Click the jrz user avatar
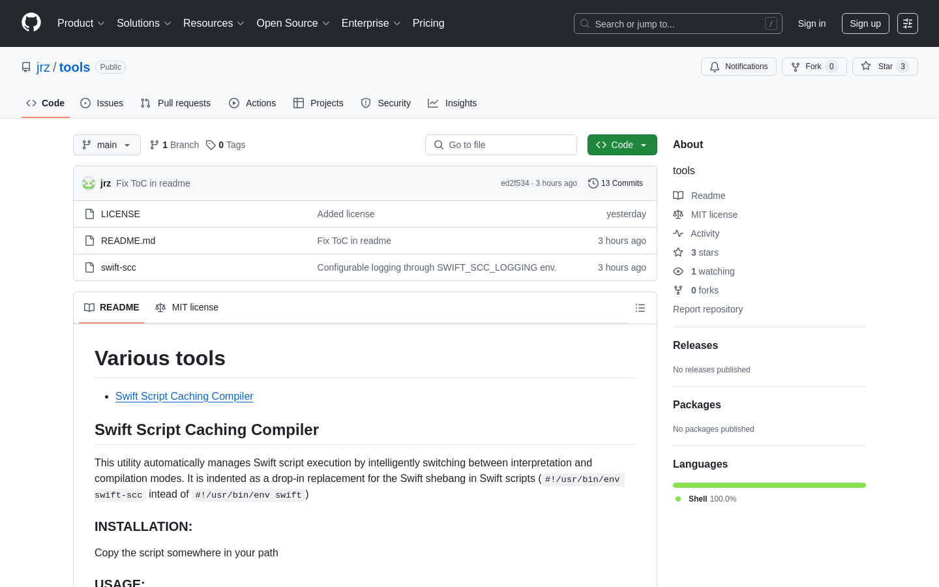939x587 pixels. (89, 183)
